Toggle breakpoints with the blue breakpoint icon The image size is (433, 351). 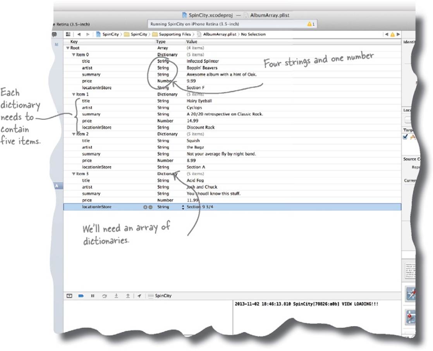81,296
